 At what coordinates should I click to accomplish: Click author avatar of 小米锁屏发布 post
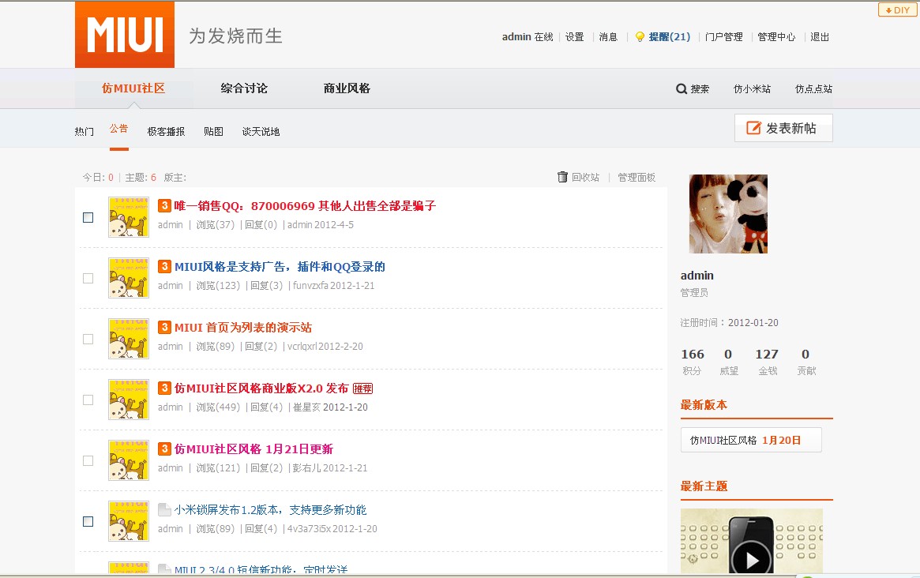tap(129, 521)
